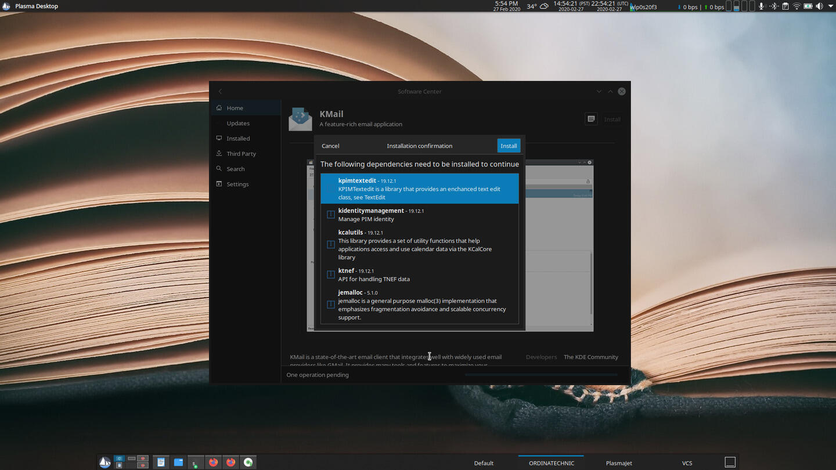The image size is (836, 470).
Task: Open the weather widget showing 34°
Action: (x=538, y=6)
